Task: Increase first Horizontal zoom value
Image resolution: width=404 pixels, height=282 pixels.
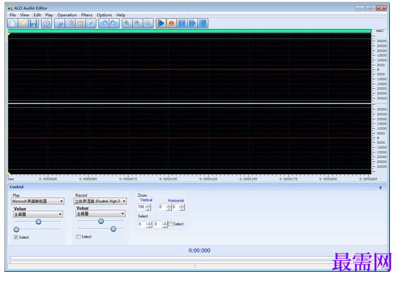Action: [169, 206]
